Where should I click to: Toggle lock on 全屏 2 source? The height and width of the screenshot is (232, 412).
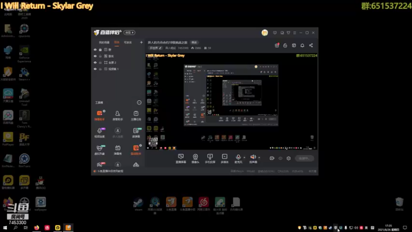[x=100, y=62]
